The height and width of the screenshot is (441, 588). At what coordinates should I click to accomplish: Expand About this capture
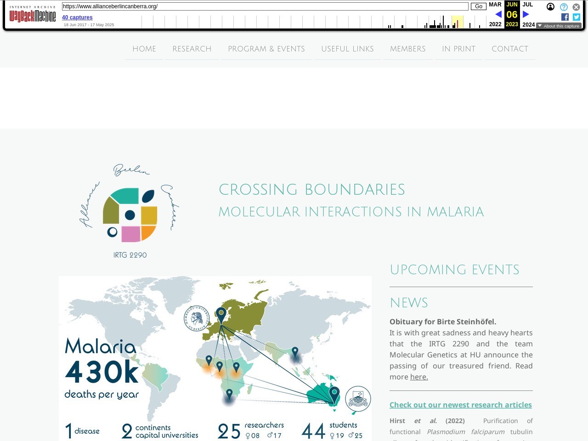click(559, 26)
